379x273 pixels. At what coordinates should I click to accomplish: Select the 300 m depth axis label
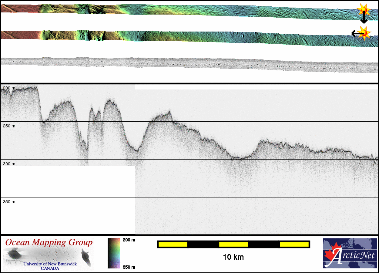coord(9,164)
